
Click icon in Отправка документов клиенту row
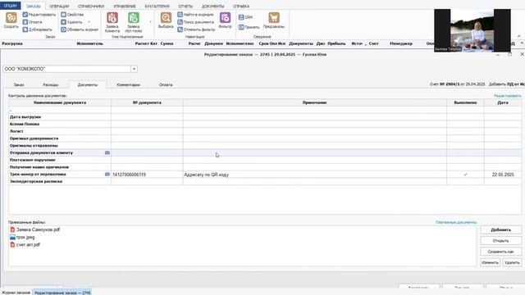[107, 153]
